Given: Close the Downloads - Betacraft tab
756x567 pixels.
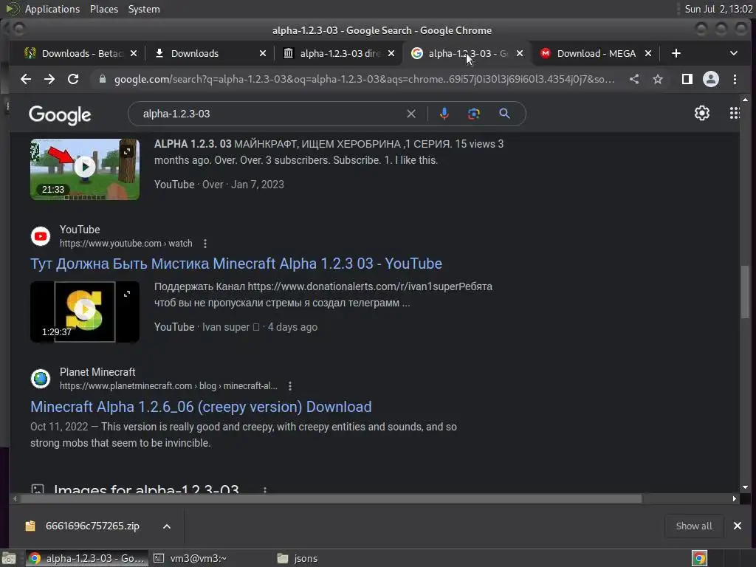Looking at the screenshot, I should (134, 53).
